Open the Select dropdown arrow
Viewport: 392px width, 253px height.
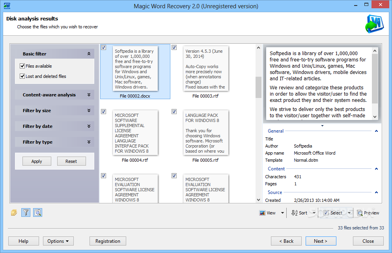349,213
